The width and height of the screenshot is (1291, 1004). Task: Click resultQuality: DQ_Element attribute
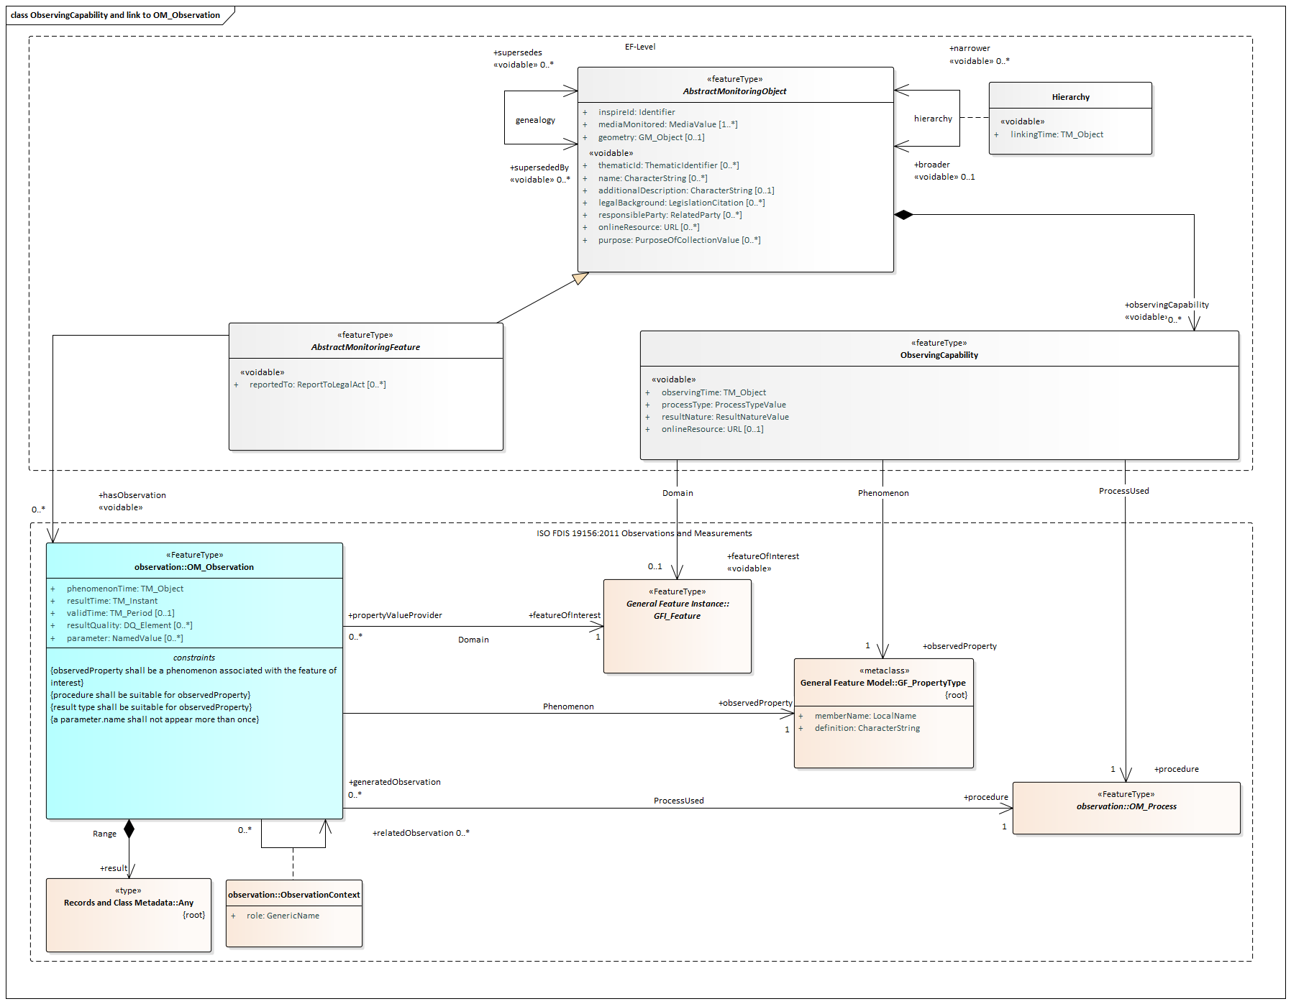pyautogui.click(x=129, y=625)
